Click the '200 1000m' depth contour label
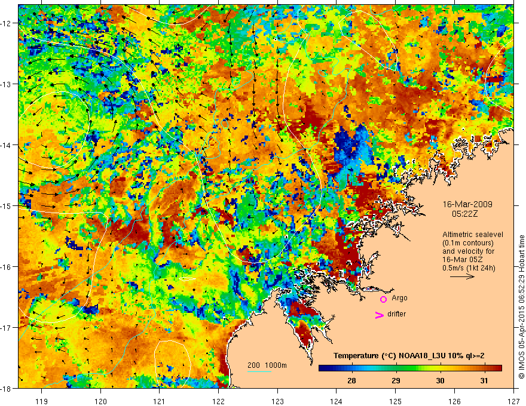The image size is (526, 406). click(x=267, y=365)
